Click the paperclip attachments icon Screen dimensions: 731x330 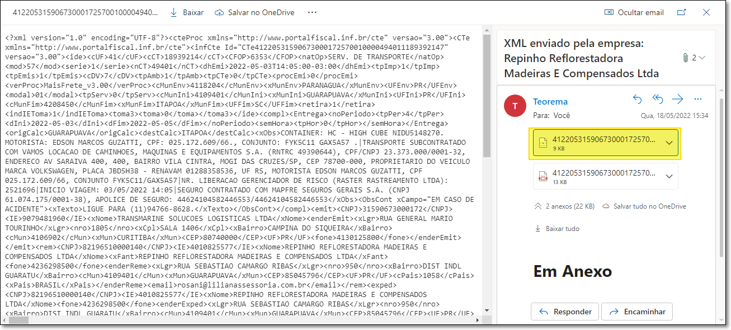click(685, 58)
